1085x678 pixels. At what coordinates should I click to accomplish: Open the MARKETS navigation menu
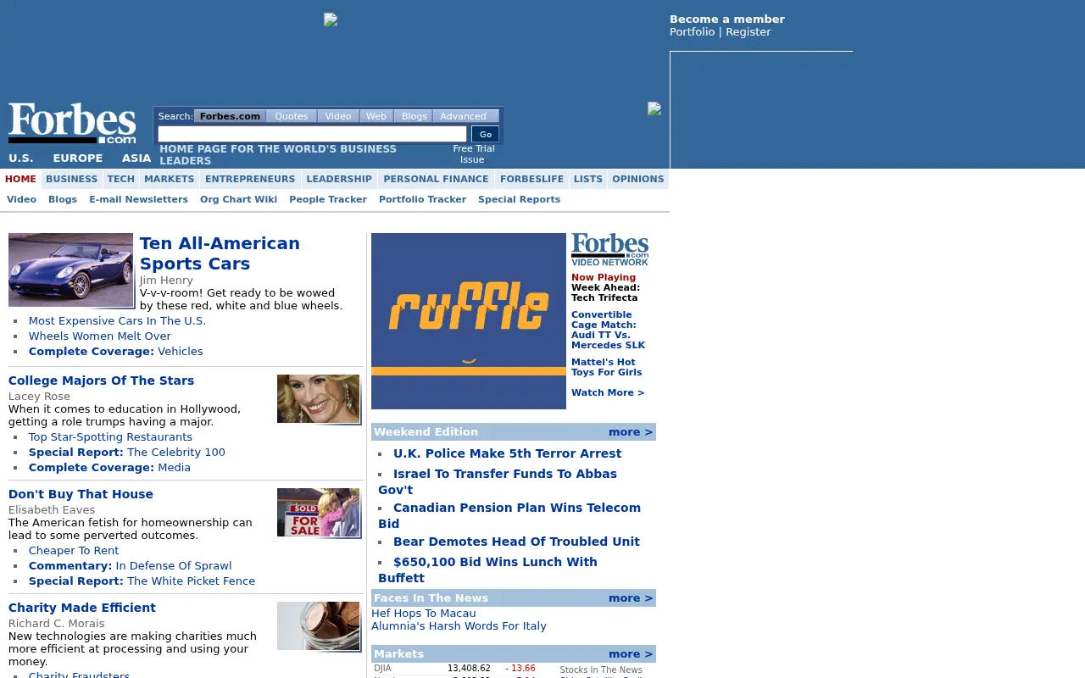tap(170, 179)
